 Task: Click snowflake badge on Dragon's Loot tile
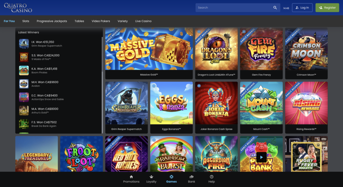[199, 32]
